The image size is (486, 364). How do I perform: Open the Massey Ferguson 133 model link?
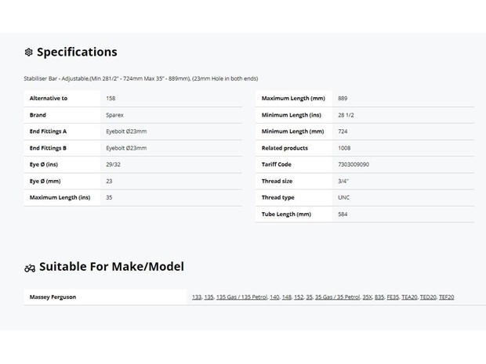coord(197,297)
